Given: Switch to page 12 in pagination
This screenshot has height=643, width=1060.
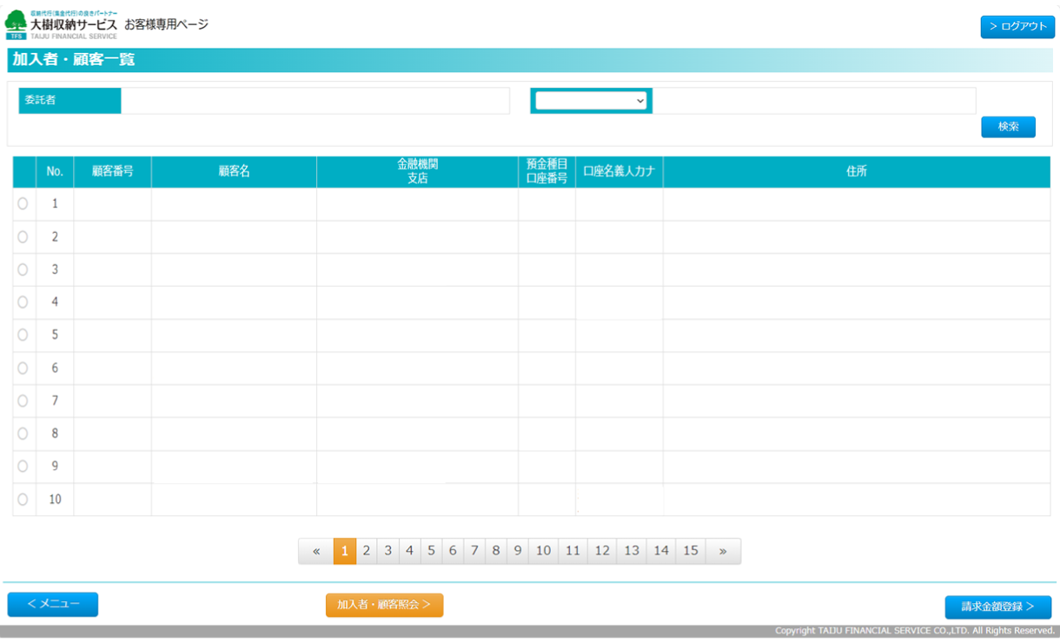Looking at the screenshot, I should tap(602, 551).
